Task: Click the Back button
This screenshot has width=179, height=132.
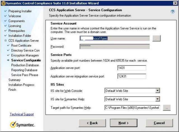Action: pyautogui.click(x=92, y=123)
